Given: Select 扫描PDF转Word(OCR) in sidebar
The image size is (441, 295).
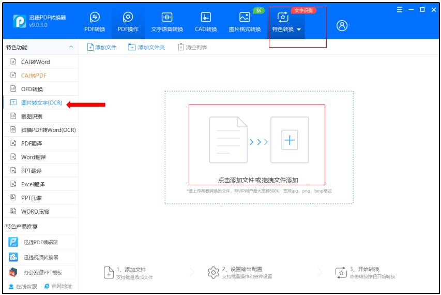Looking at the screenshot, I should (41, 130).
